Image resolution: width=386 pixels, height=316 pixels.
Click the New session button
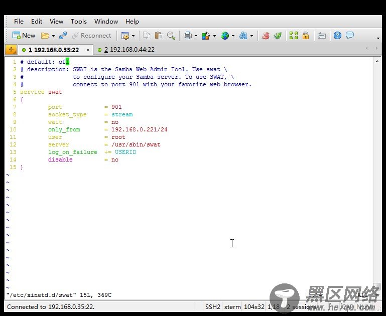tap(24, 36)
